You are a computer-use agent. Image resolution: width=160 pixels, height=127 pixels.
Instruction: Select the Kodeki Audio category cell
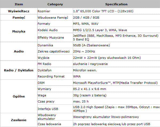48,30
